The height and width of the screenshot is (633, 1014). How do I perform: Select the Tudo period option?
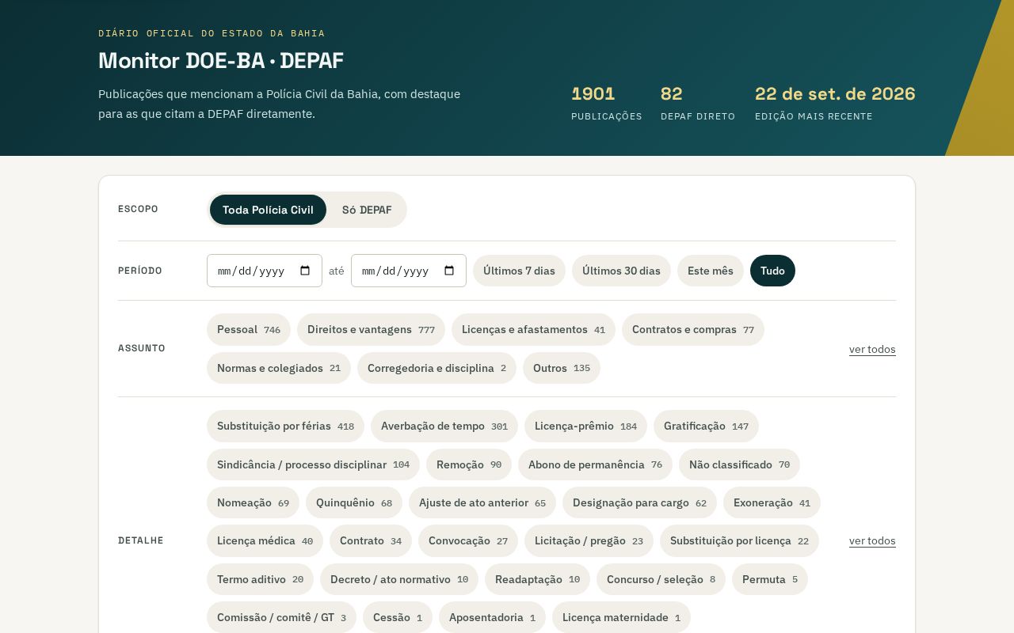(x=772, y=271)
